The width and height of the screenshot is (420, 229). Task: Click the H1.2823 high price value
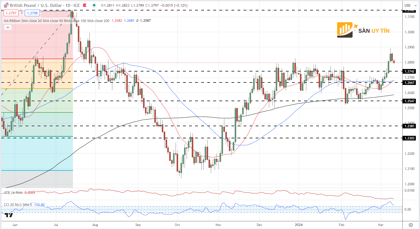click(x=123, y=5)
